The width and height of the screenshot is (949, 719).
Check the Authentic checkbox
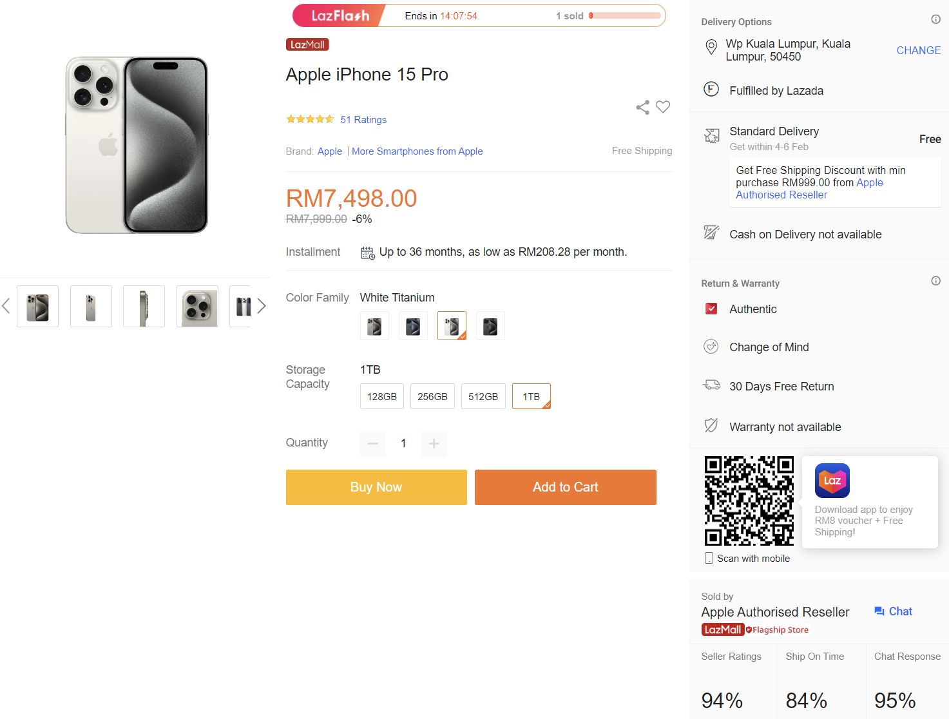point(711,309)
